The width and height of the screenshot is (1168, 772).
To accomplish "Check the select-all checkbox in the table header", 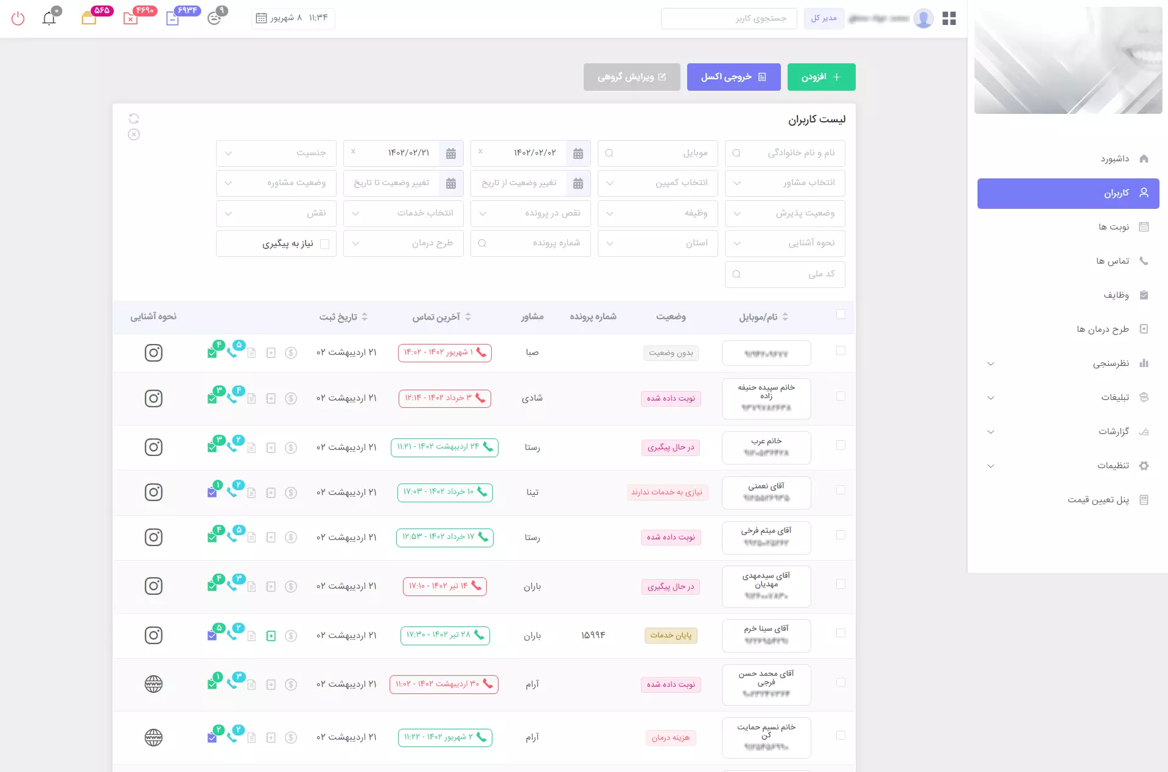I will tap(841, 314).
